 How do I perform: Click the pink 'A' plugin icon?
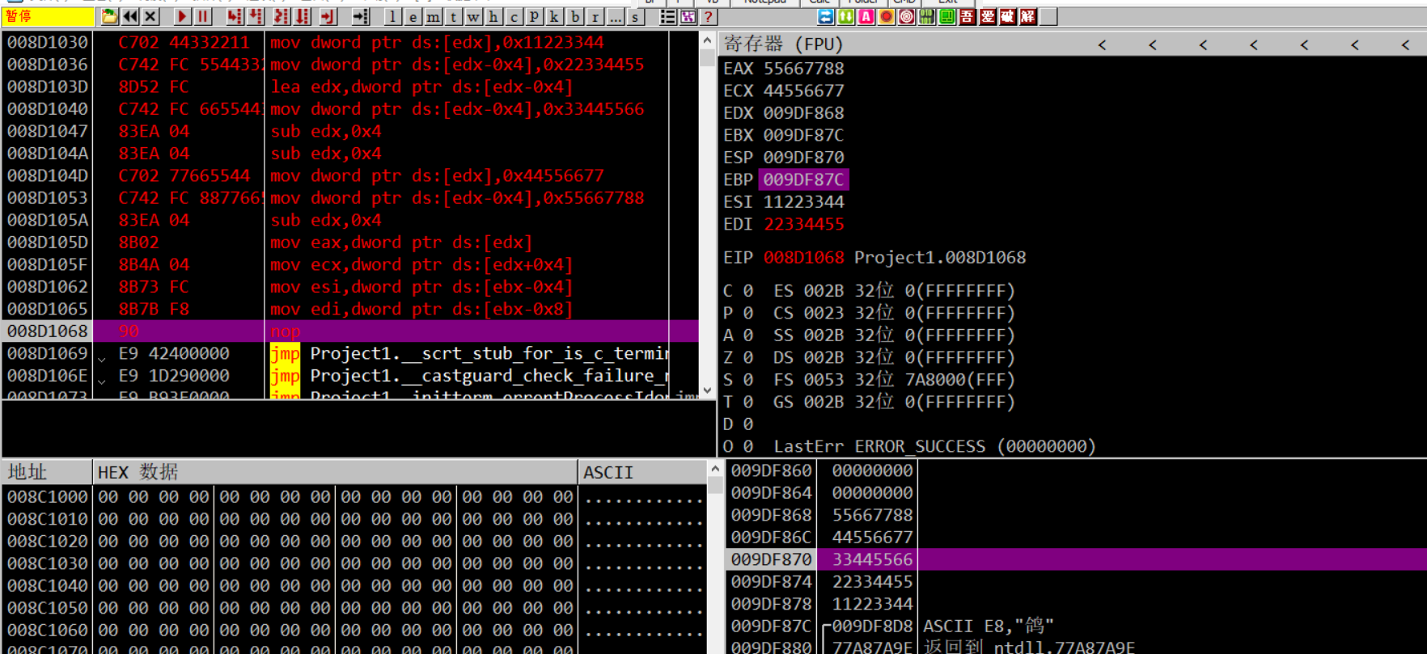[x=866, y=16]
